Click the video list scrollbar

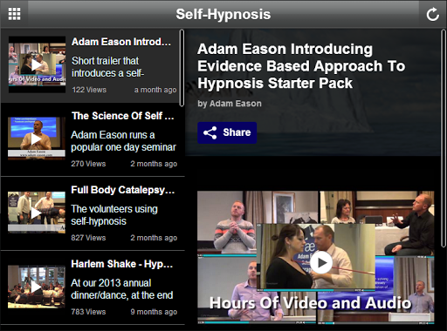click(182, 68)
